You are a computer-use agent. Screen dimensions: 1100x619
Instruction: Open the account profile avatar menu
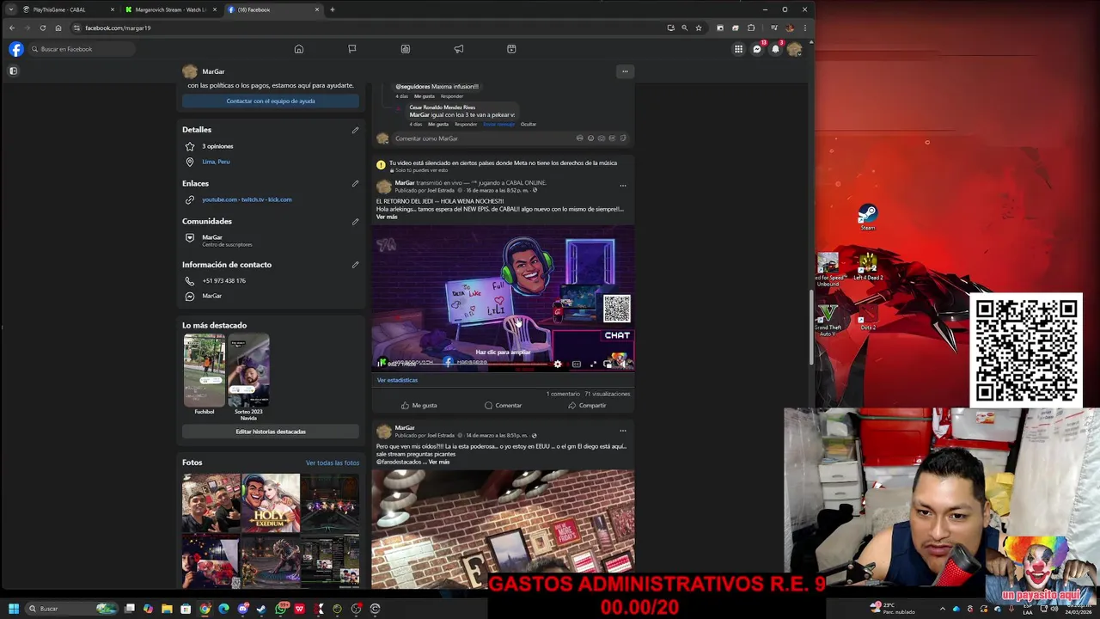pyautogui.click(x=794, y=49)
